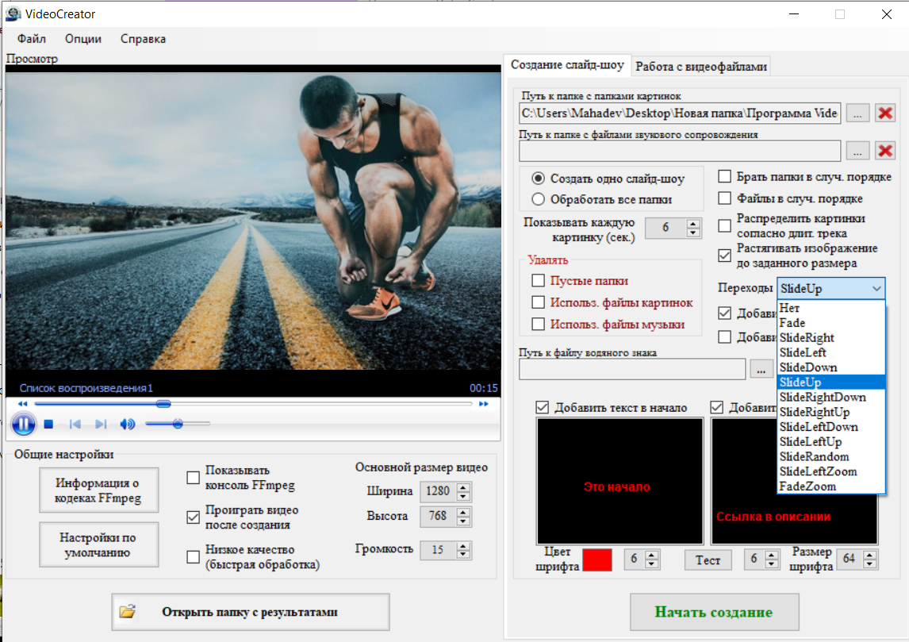Browse for the pictures folder path

pyautogui.click(x=857, y=113)
